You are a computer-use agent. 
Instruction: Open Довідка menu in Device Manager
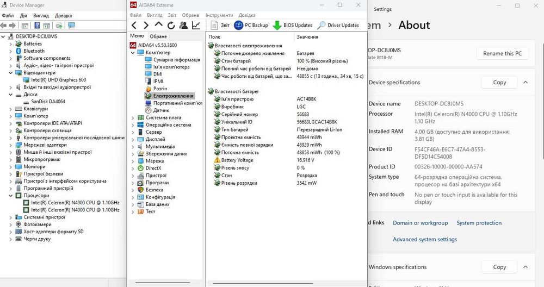(x=63, y=16)
